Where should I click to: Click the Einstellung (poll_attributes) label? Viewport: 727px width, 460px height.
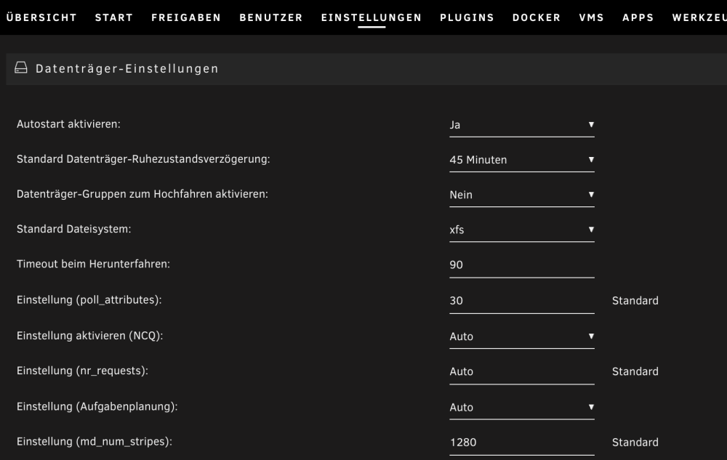coord(89,300)
